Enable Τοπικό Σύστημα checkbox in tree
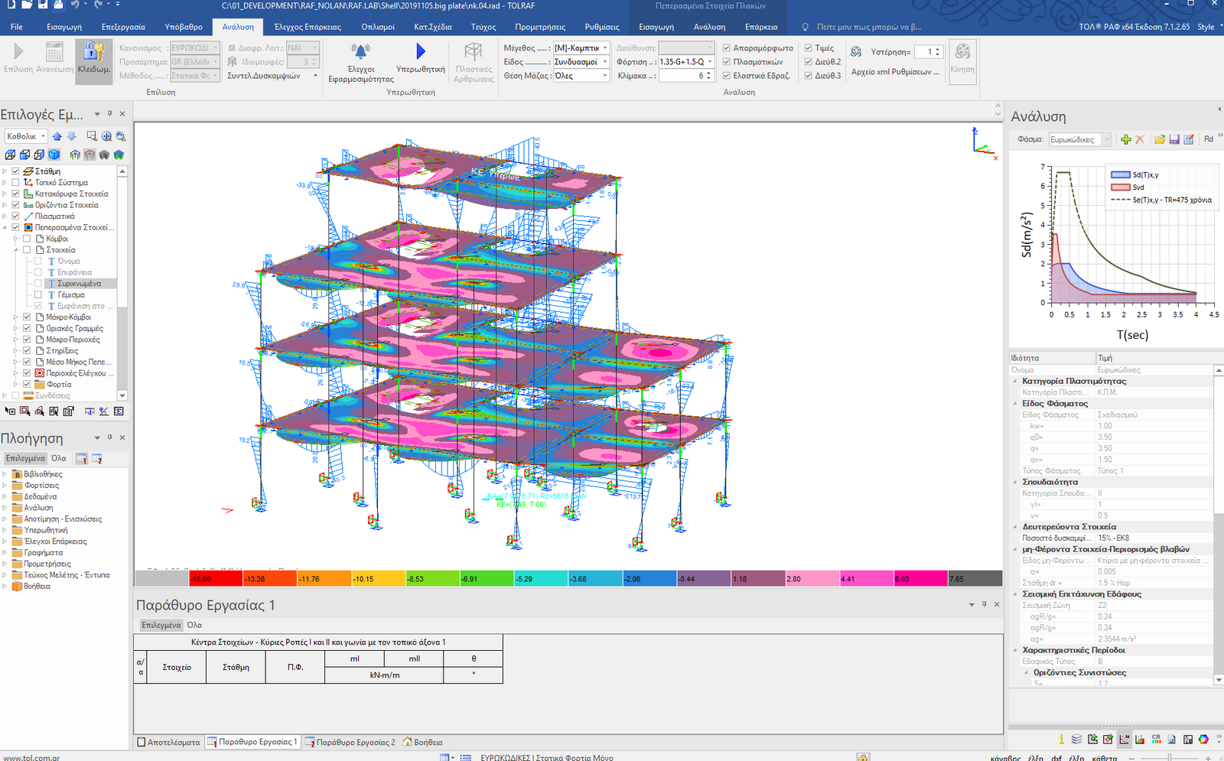The image size is (1224, 761). 15,183
